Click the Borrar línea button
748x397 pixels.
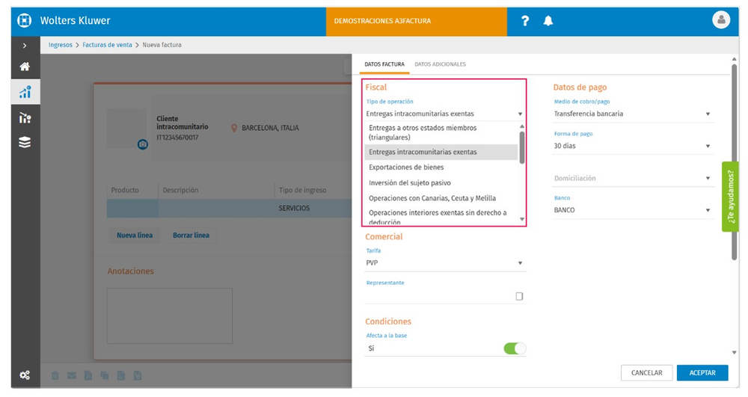click(191, 236)
